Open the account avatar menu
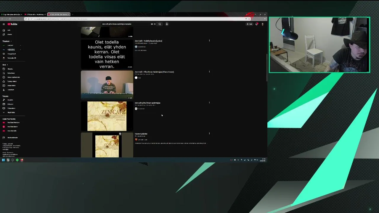 coord(262,24)
